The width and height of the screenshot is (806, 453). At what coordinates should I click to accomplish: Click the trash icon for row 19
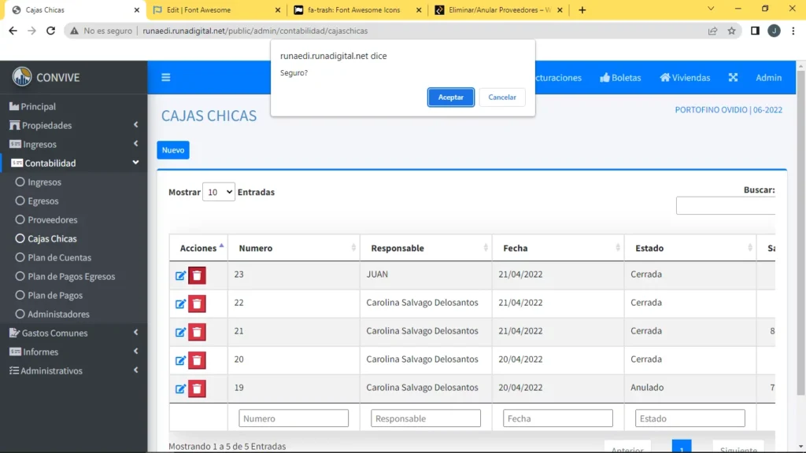coord(198,389)
